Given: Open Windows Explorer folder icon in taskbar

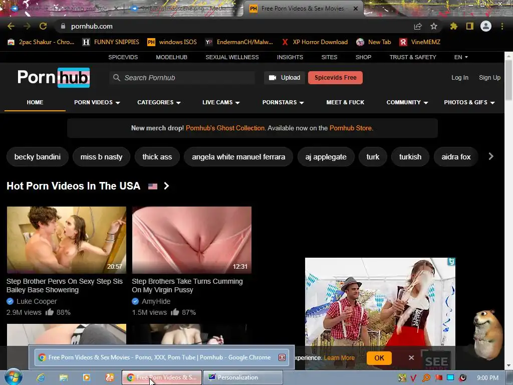Looking at the screenshot, I should (64, 377).
